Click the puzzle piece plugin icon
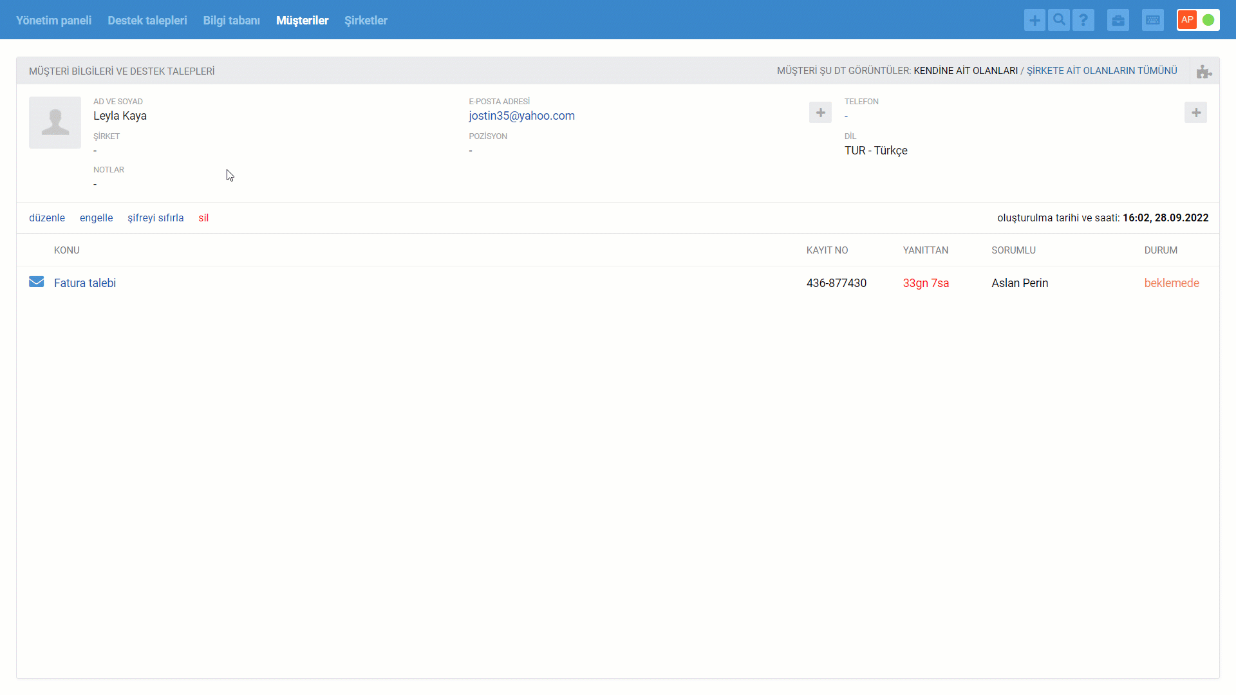Screen dimensions: 1236x695 tap(1204, 71)
